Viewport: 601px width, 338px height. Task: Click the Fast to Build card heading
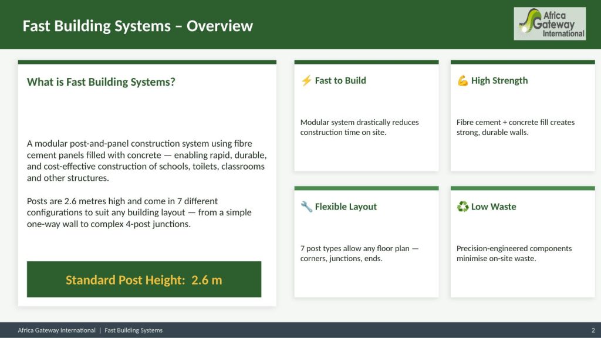click(340, 81)
